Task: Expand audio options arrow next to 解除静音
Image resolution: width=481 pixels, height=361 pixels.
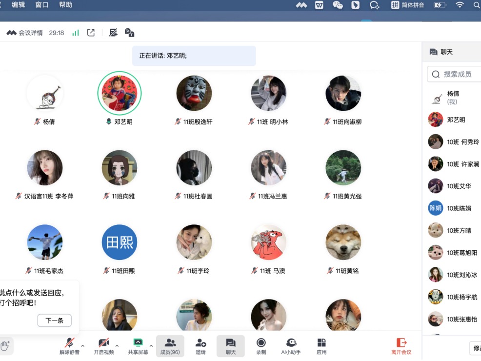Action: pyautogui.click(x=82, y=346)
